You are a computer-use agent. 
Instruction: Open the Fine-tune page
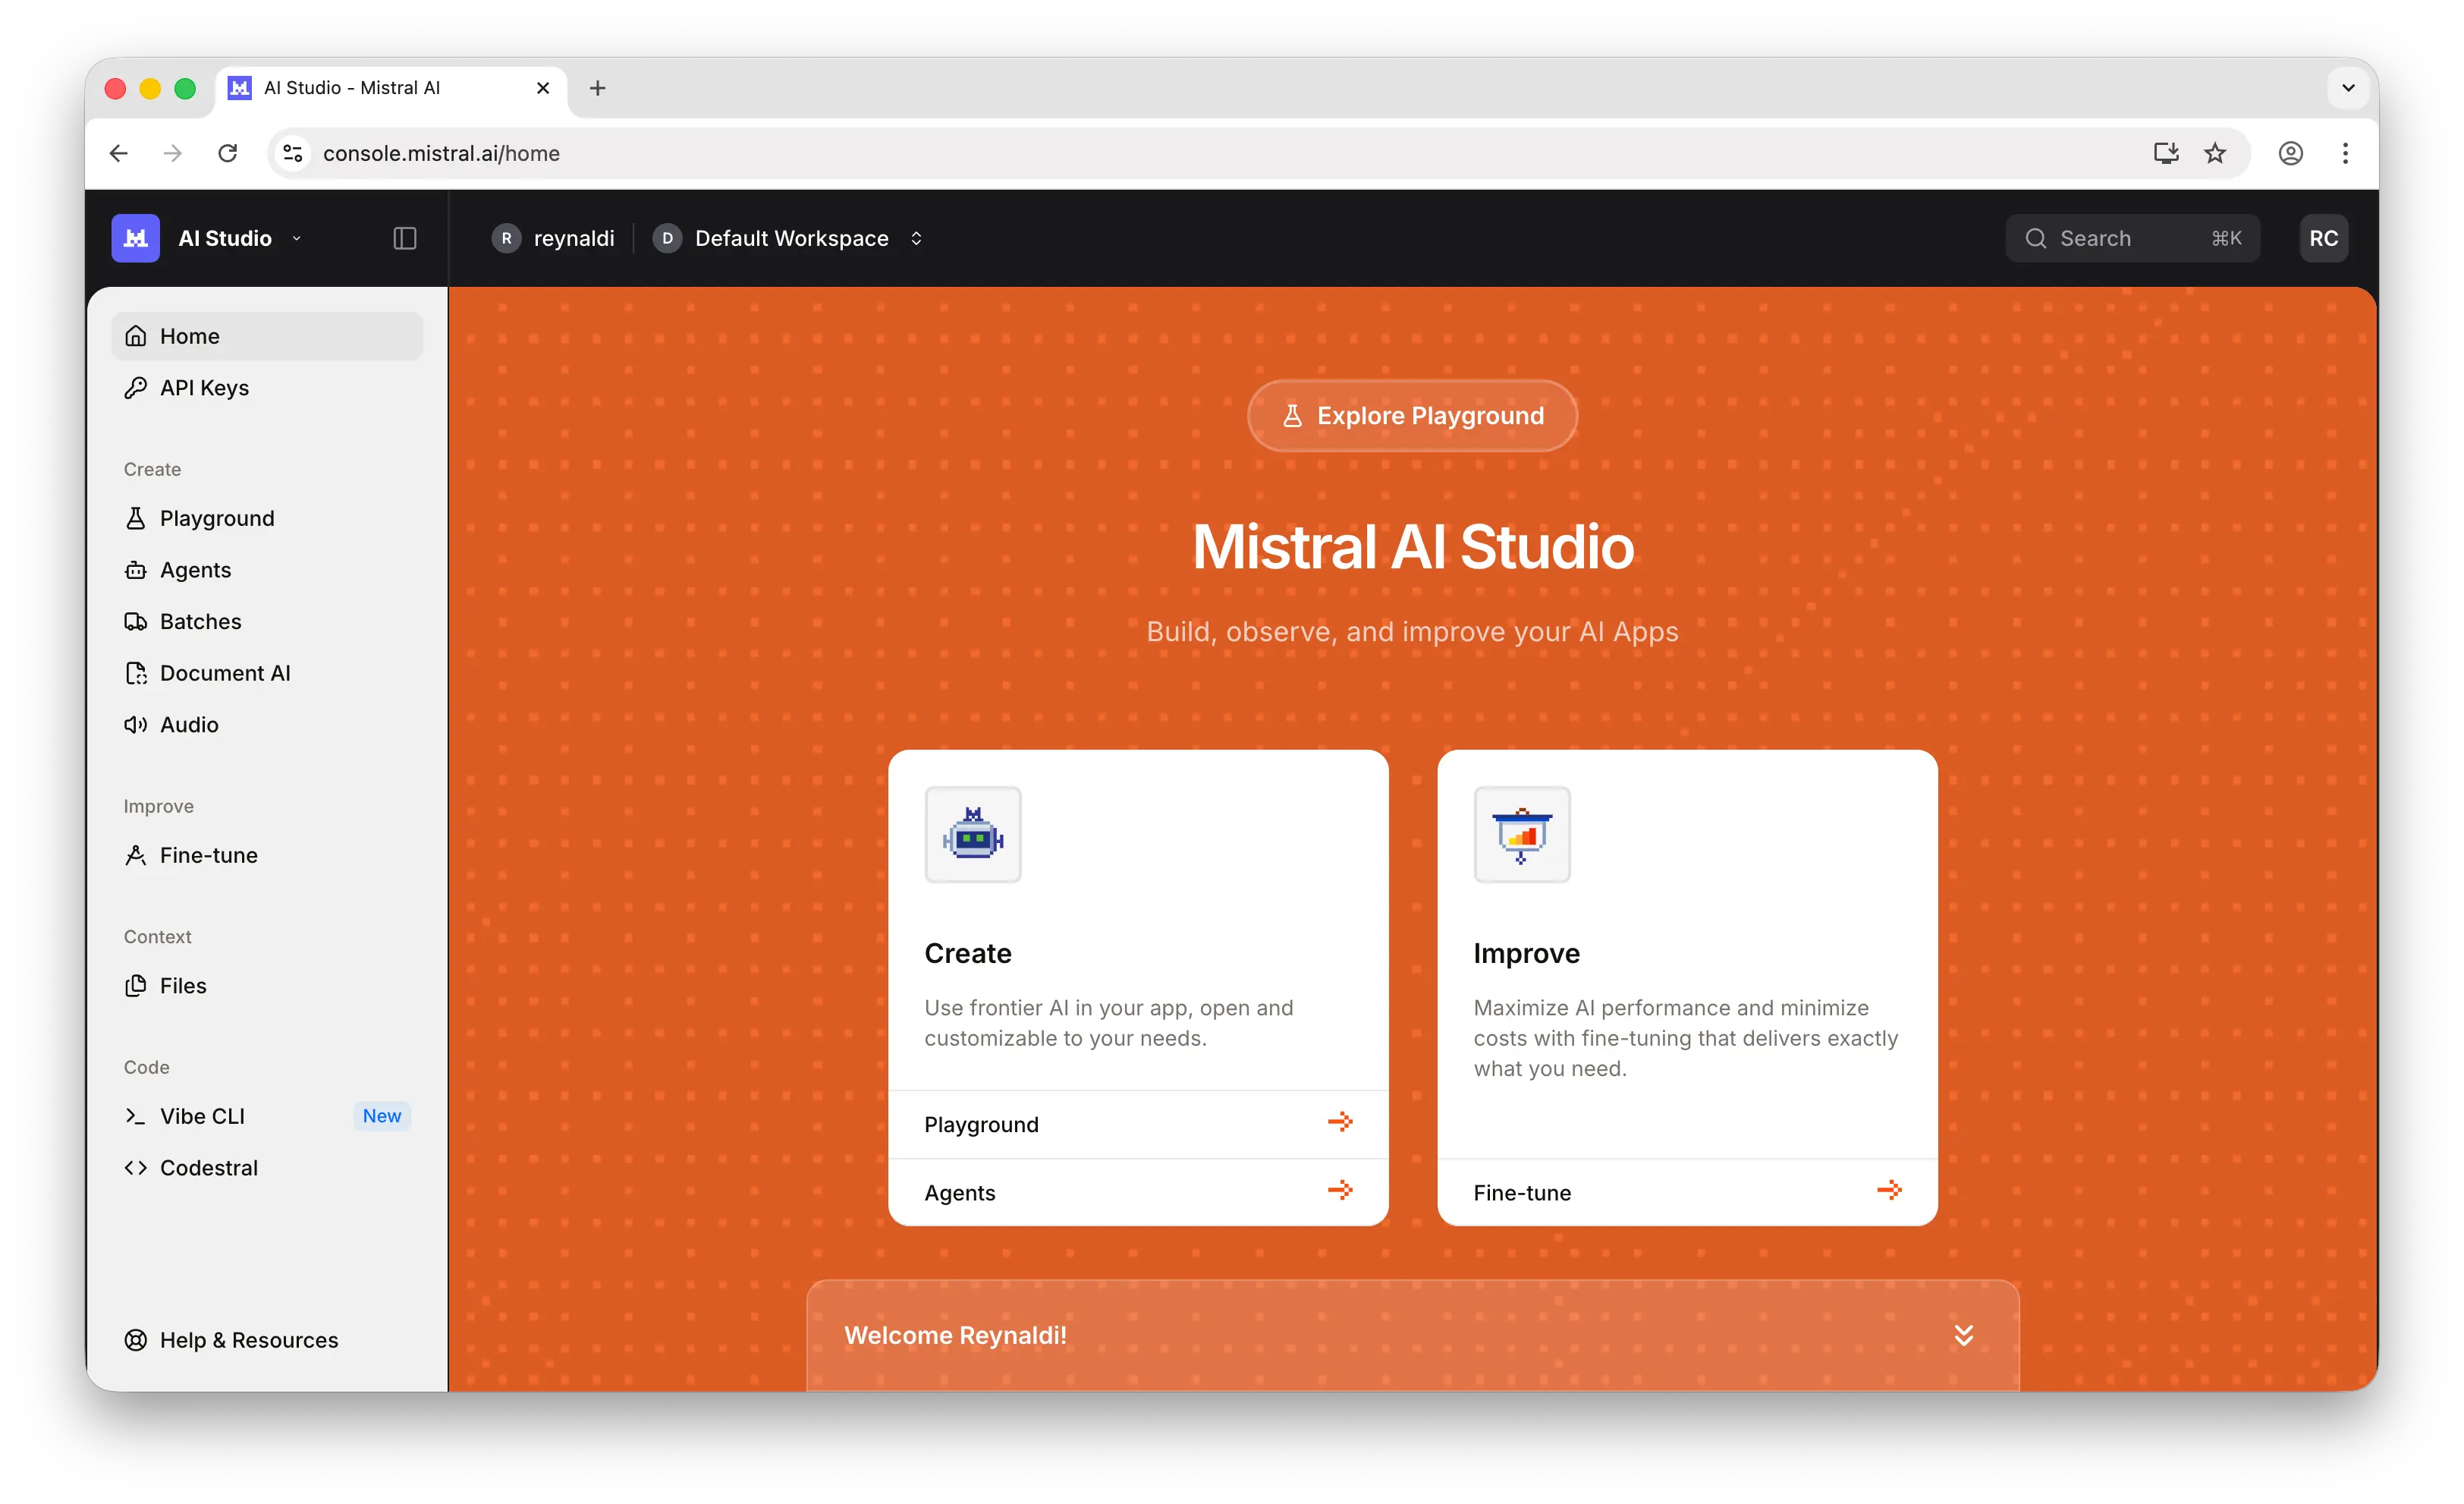click(x=208, y=855)
